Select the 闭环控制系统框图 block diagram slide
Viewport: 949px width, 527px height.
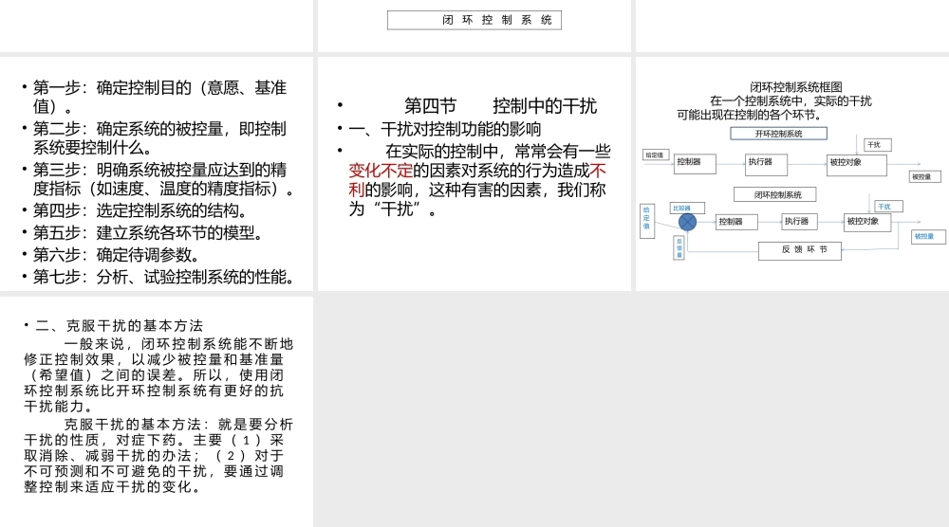[x=792, y=173]
